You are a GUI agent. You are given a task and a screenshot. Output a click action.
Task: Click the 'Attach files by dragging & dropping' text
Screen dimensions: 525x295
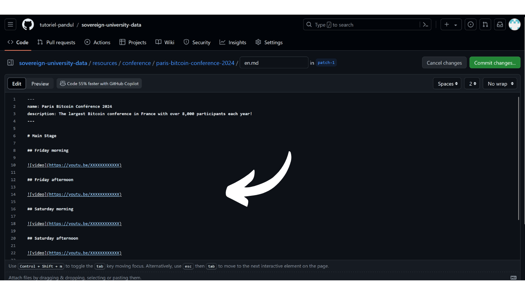point(75,277)
